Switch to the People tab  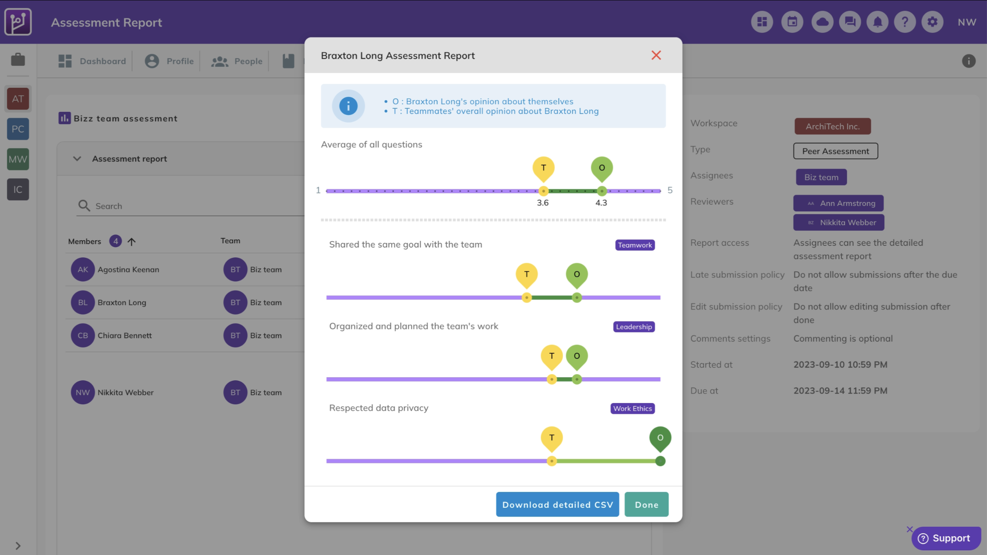point(237,61)
